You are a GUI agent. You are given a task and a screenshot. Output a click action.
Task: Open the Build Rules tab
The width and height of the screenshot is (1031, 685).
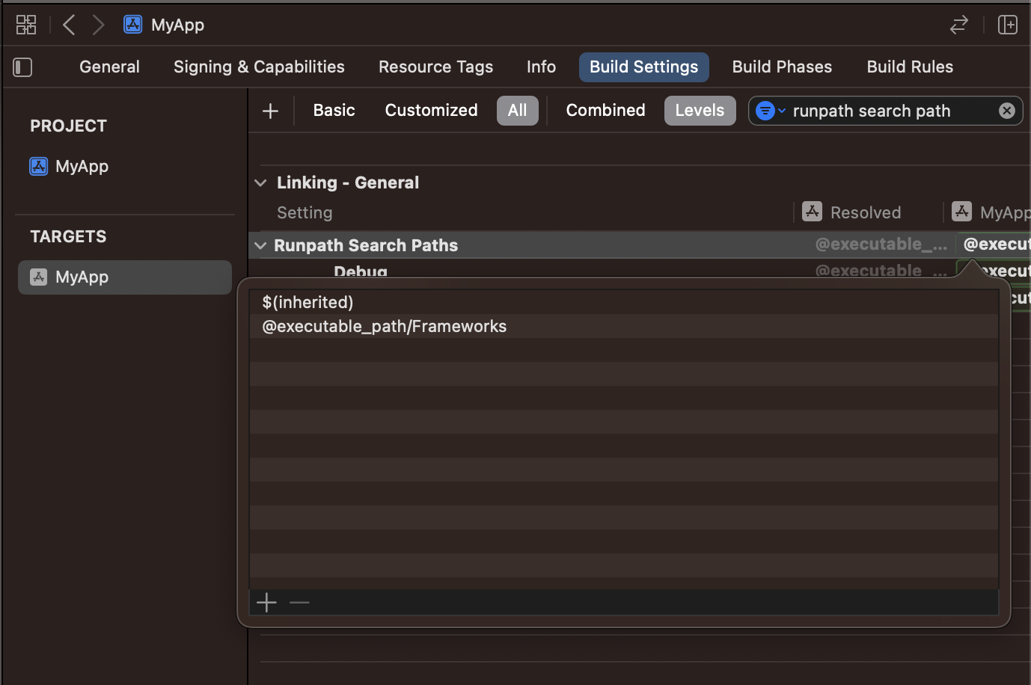[910, 67]
